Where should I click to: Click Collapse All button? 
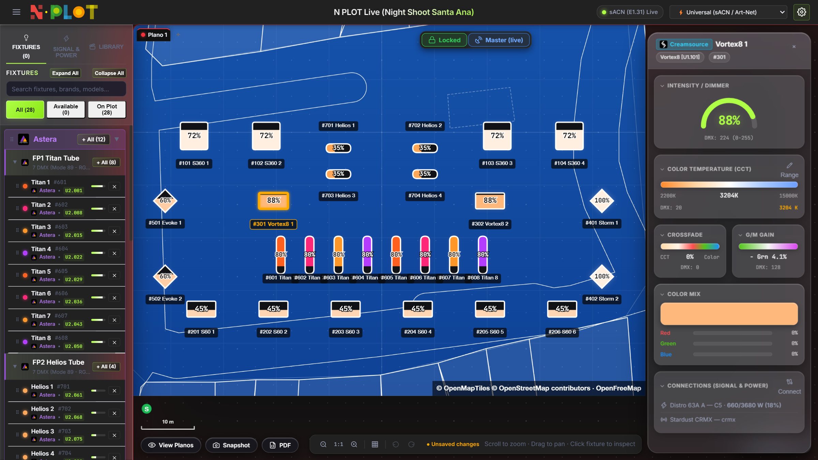(109, 73)
